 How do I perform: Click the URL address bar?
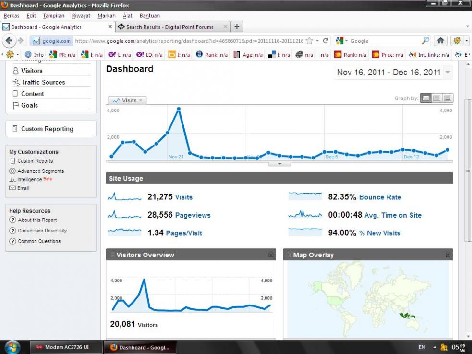point(189,41)
